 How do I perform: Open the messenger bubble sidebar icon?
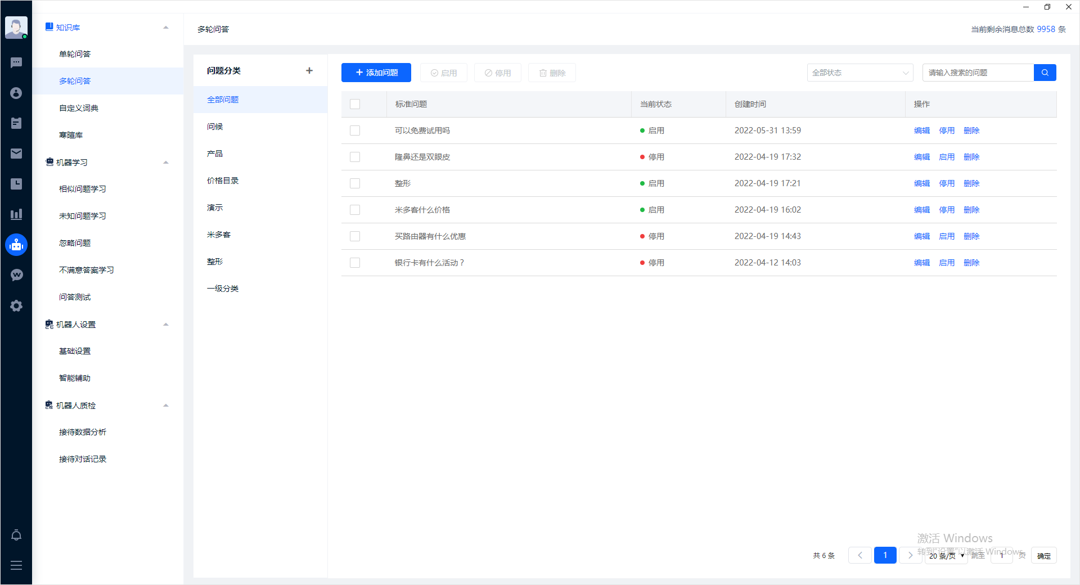pyautogui.click(x=16, y=275)
